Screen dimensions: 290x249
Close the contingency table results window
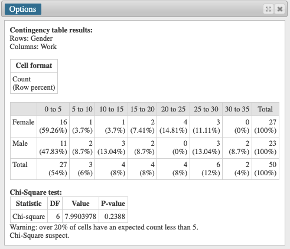[280, 9]
